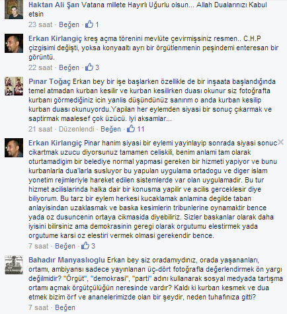Click Beğen under Pınar Toğaç's comment
Screen dimensions: 287x314
pyautogui.click(x=110, y=129)
